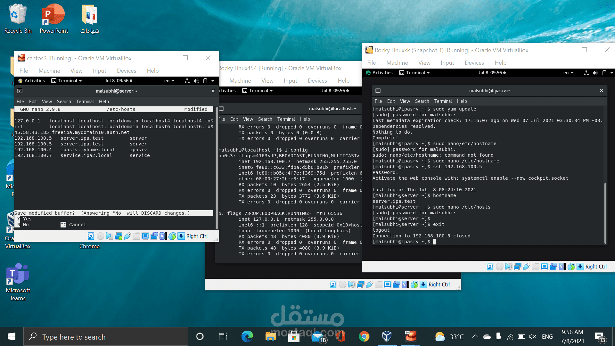Select the Microsoft Teams desktop shortcut
The height and width of the screenshot is (346, 615).
click(x=18, y=282)
